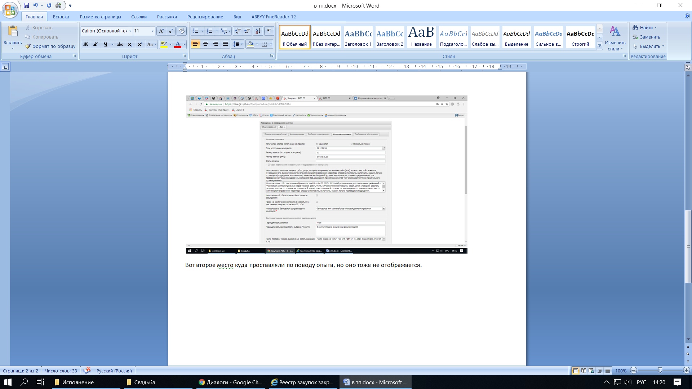Select embedded screenshot image in document
Viewport: 692px width, 389px height.
[327, 175]
